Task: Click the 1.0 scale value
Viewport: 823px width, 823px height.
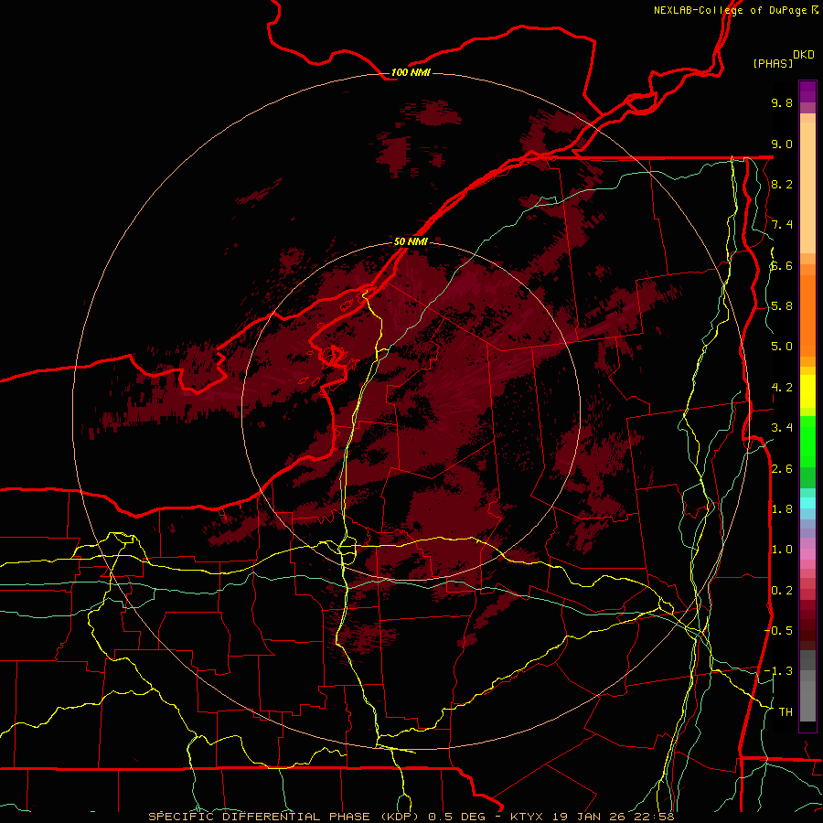Action: click(782, 550)
